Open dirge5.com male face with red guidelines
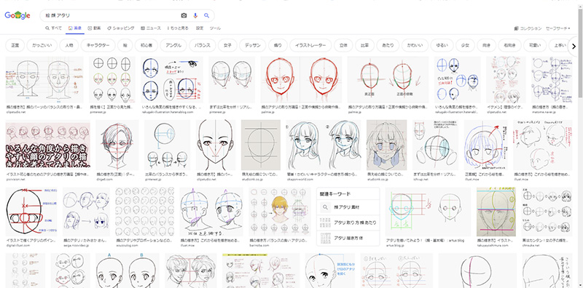The height and width of the screenshot is (288, 583). tap(117, 145)
